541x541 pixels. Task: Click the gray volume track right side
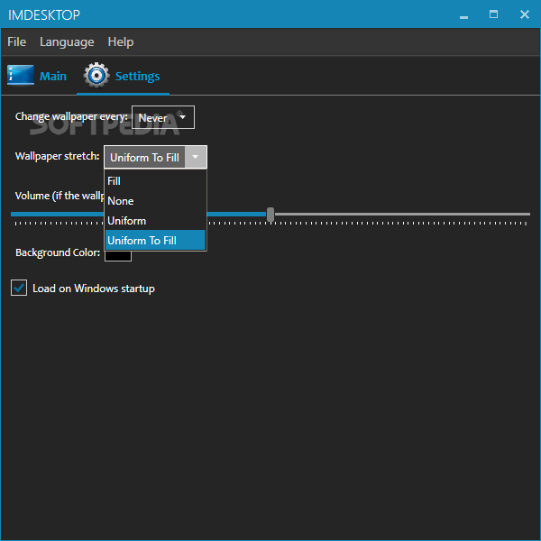[402, 215]
